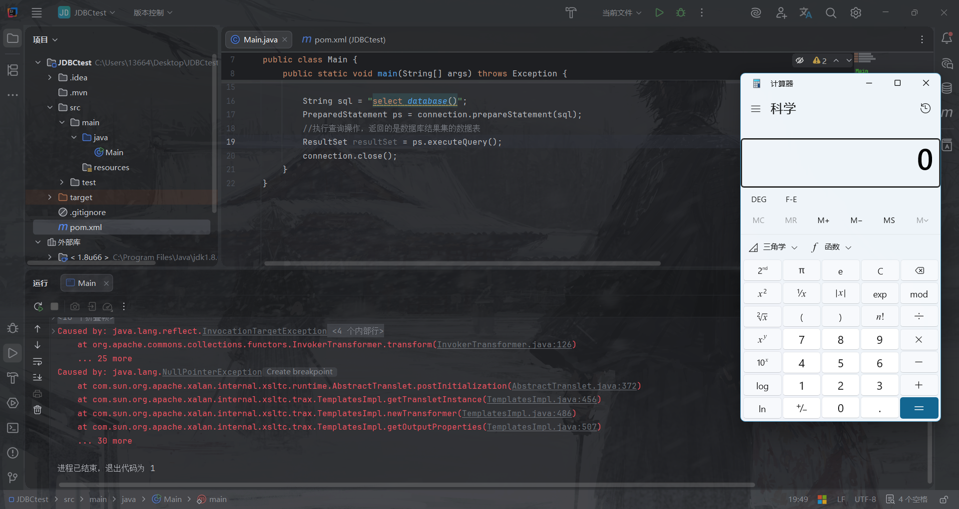959x509 pixels.
Task: Toggle the reader mode eye icon in editor
Action: point(800,60)
